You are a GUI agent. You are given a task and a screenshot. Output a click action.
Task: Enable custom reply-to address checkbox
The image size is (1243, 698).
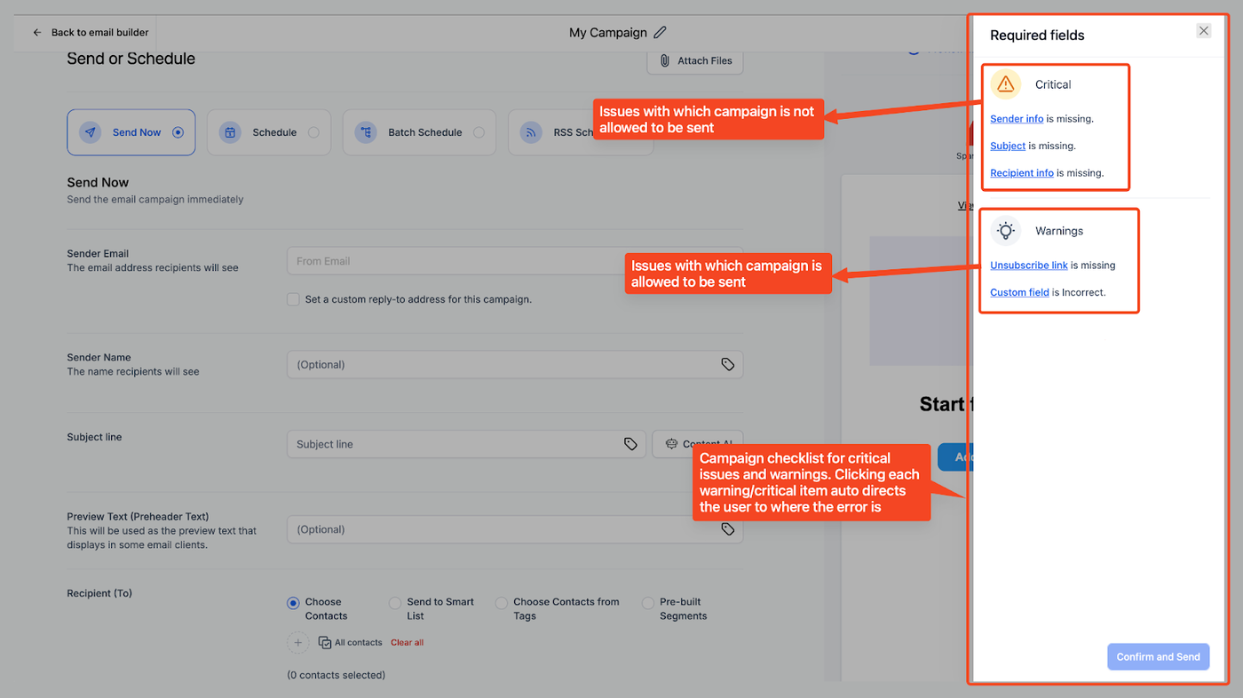tap(293, 299)
